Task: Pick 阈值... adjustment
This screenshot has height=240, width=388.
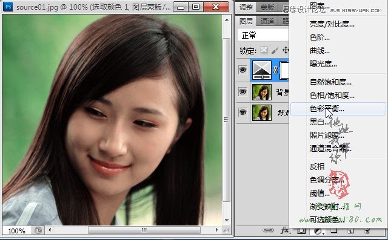Action: (319, 193)
